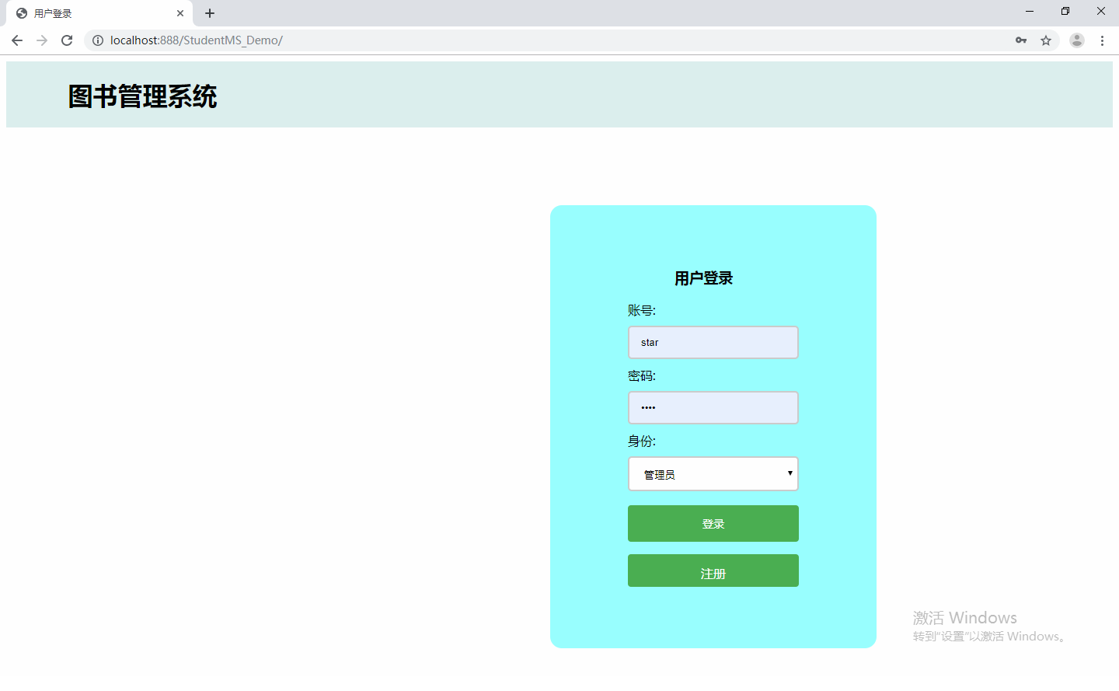Open the Chrome profile avatar
Viewport: 1119px width, 691px height.
pyautogui.click(x=1077, y=40)
